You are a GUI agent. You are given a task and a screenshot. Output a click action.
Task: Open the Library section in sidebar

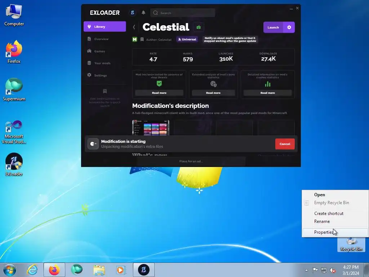[105, 26]
